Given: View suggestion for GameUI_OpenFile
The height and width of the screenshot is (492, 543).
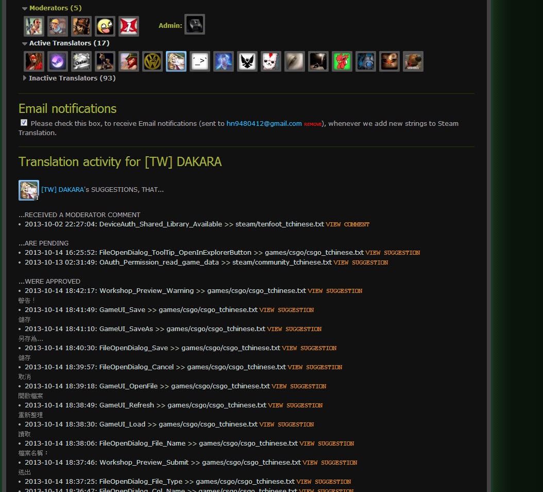Looking at the screenshot, I should point(299,386).
